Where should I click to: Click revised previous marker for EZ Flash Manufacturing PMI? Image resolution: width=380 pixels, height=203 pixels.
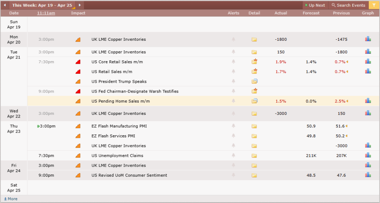pos(348,126)
